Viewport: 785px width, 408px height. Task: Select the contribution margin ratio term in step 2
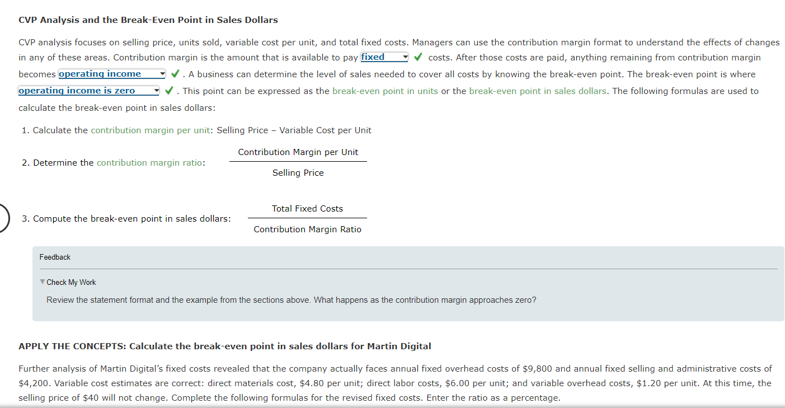[149, 162]
